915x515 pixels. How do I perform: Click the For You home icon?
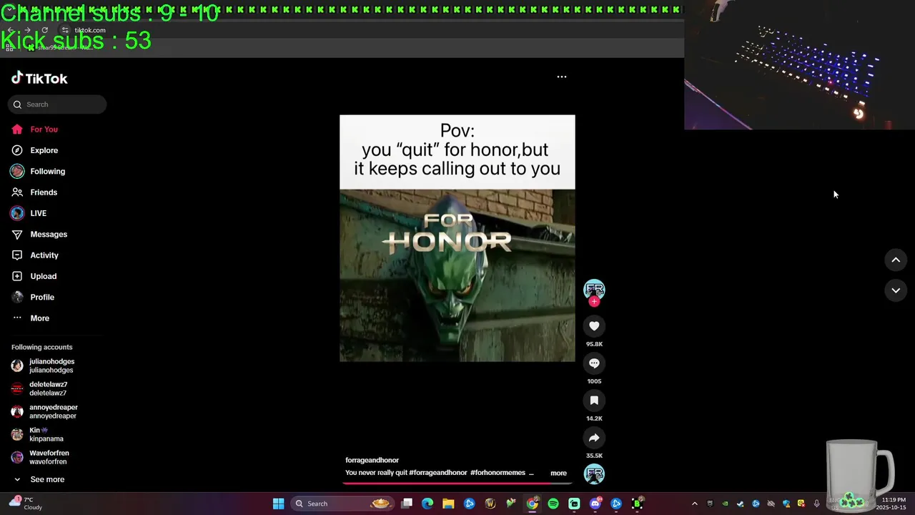click(x=17, y=129)
